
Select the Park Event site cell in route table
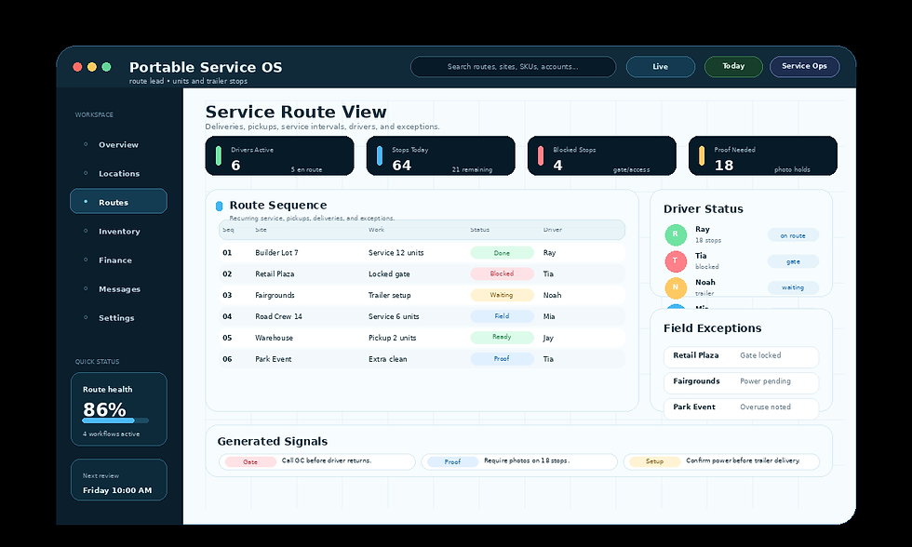tap(274, 359)
